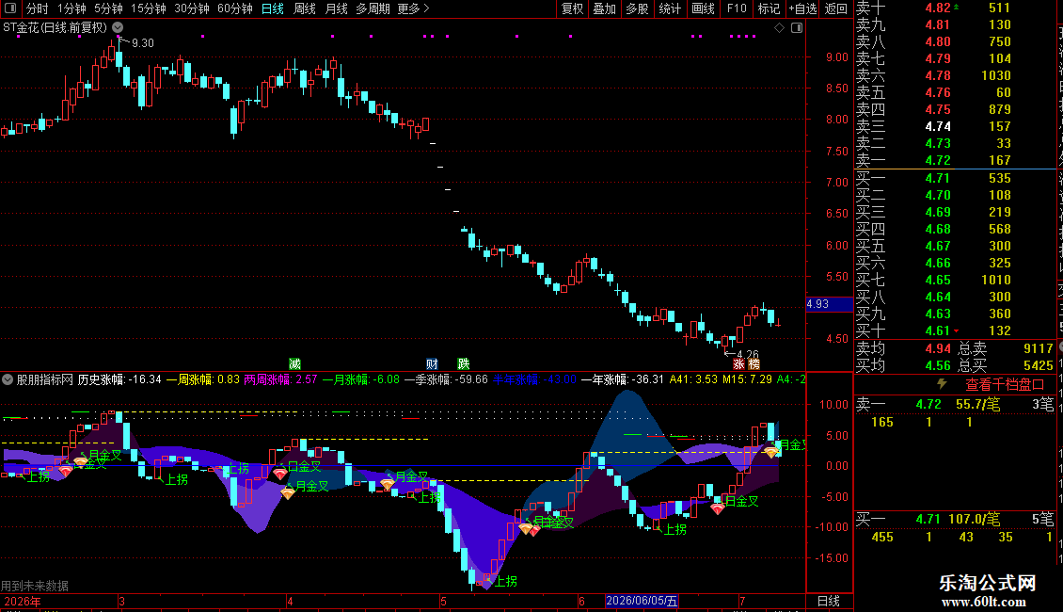Open the ST金花 chart settings dropdown
1063x612 pixels.
point(118,27)
